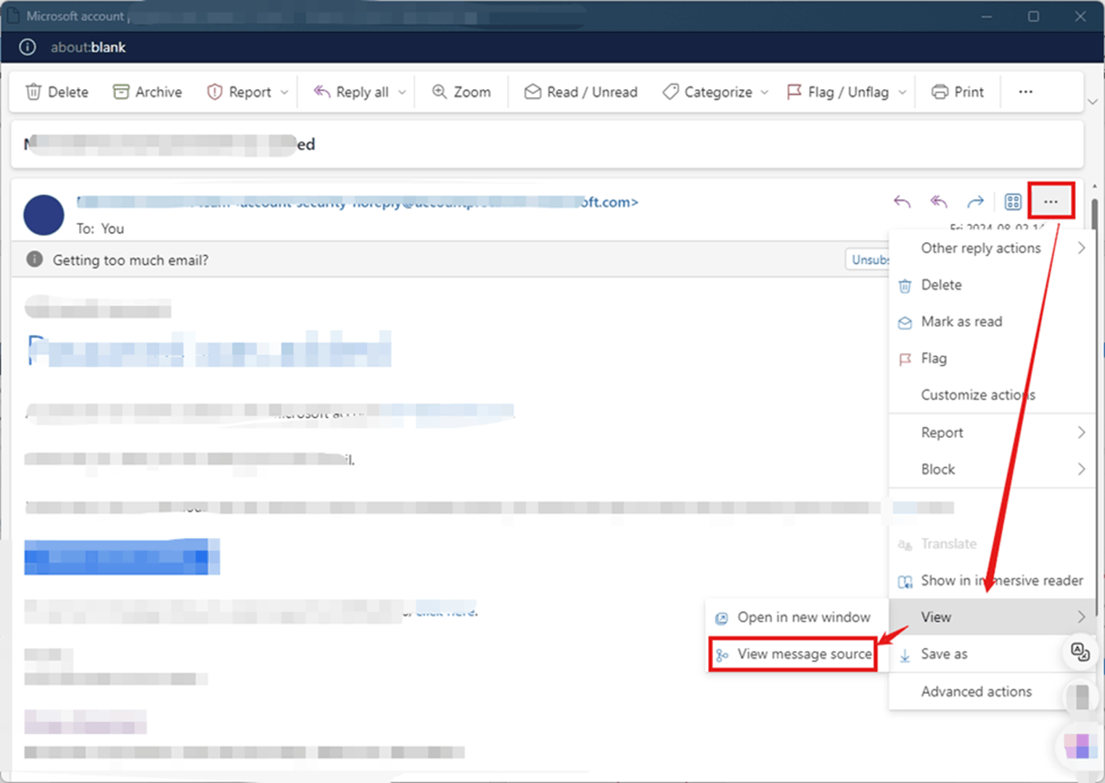Click the forward arrow icon in the message header
Viewport: 1105px width, 783px height.
click(975, 202)
